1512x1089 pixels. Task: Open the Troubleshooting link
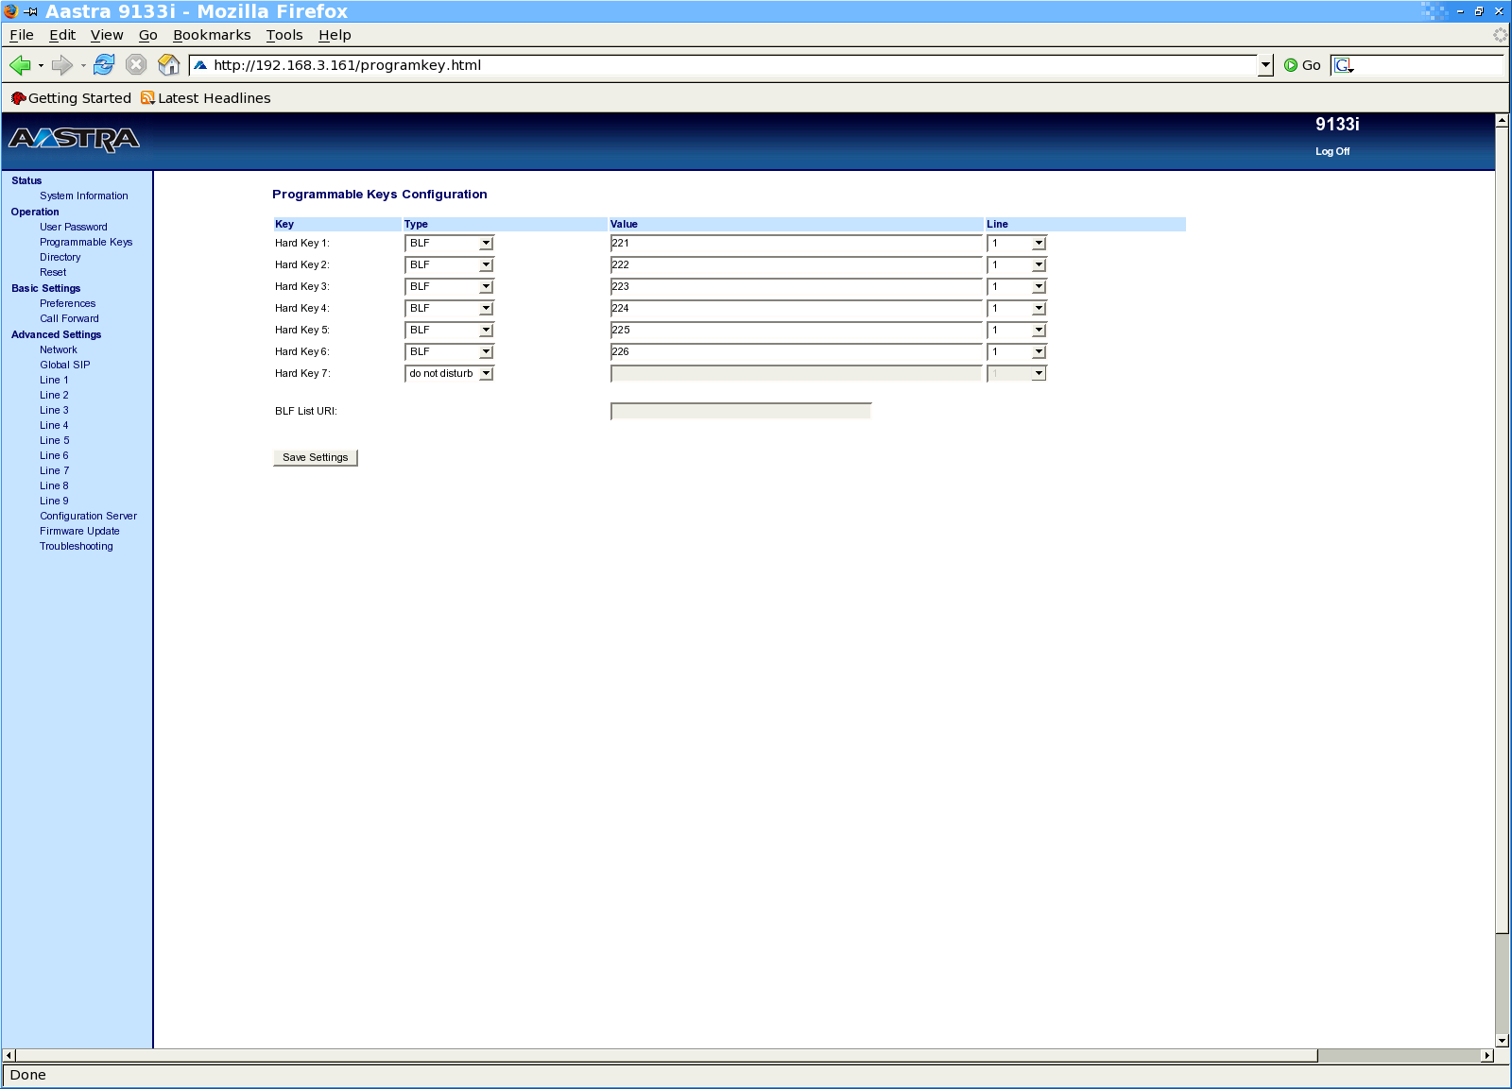(x=77, y=547)
